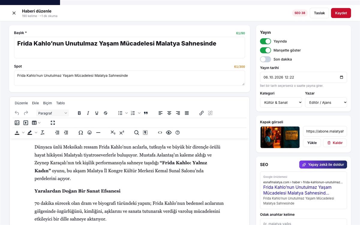
Task: Open the Kategori dropdown showing Kültür & Sanat
Action: point(281,103)
